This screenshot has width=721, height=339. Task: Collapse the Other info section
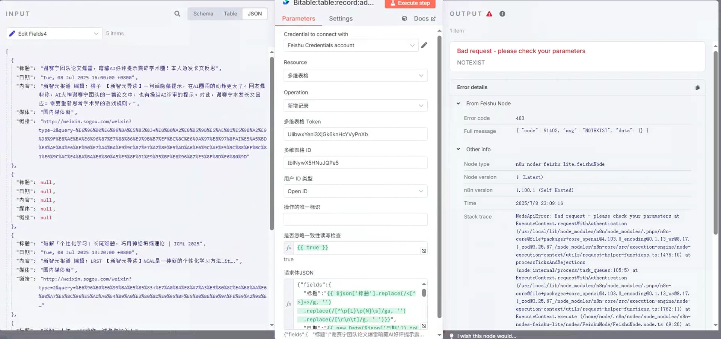(x=458, y=149)
